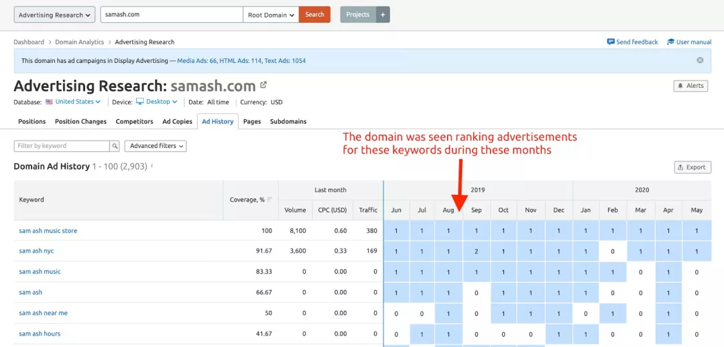Click the Traffic column header
The image size is (724, 347).
tap(368, 210)
